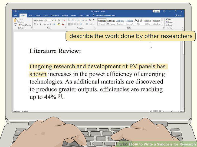Open the font color dropdown arrow
The image size is (197, 147).
[x=65, y=24]
